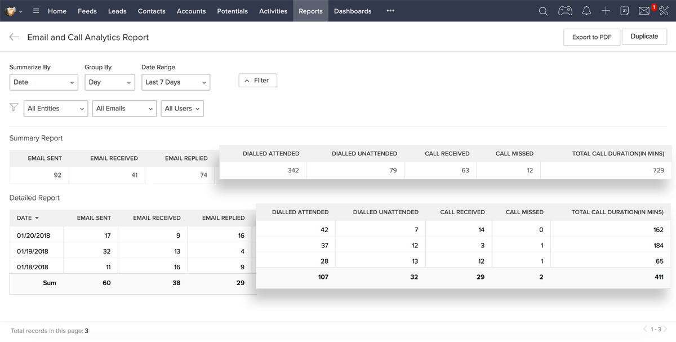
Task: Switch to the Accounts tab
Action: (x=191, y=11)
